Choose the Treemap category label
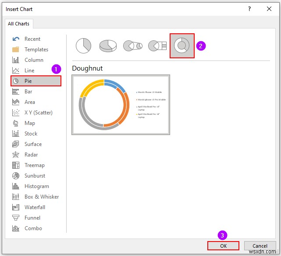The image size is (281, 256). 35,165
